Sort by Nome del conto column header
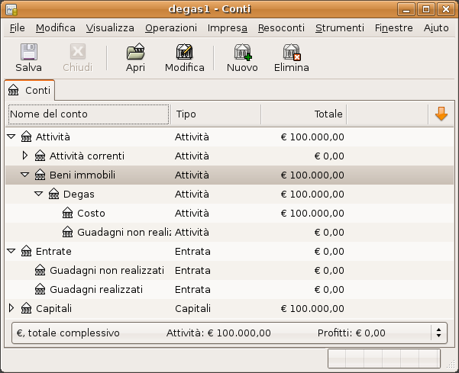This screenshot has height=373, width=459. coord(88,114)
